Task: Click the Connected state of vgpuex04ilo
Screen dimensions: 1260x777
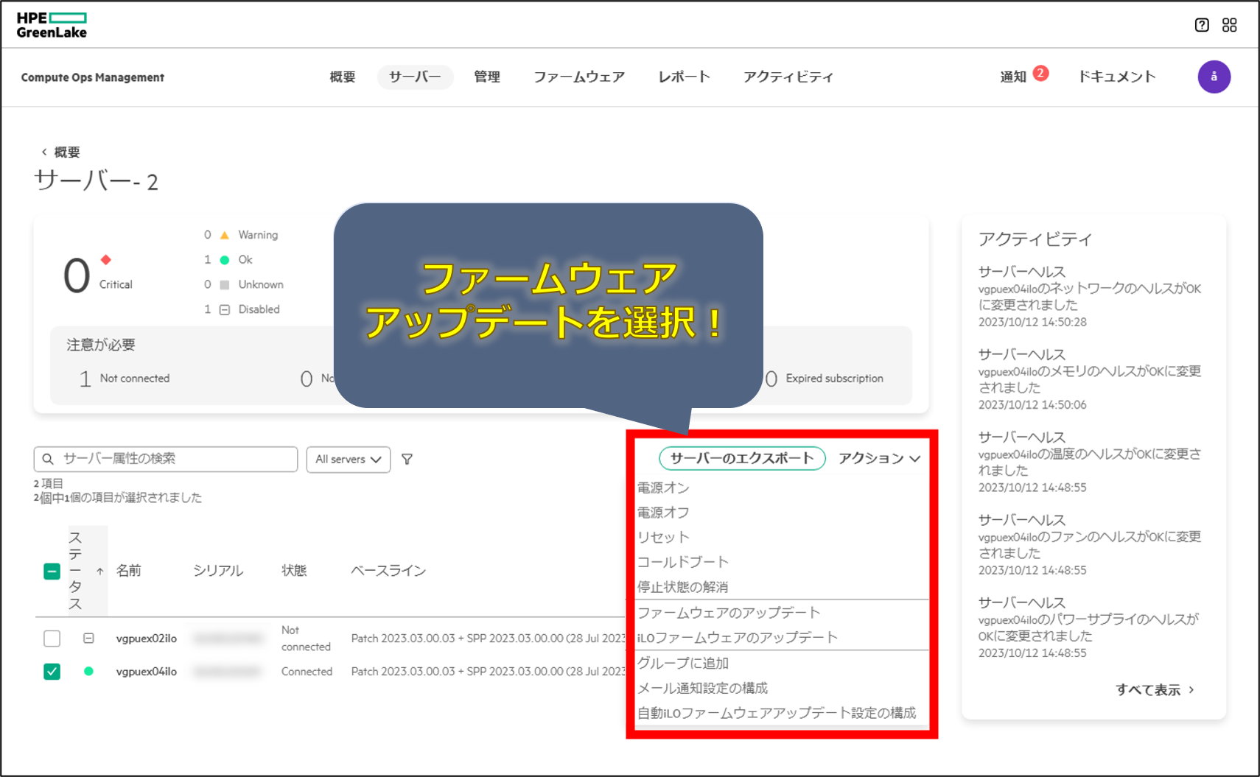Action: click(x=307, y=672)
